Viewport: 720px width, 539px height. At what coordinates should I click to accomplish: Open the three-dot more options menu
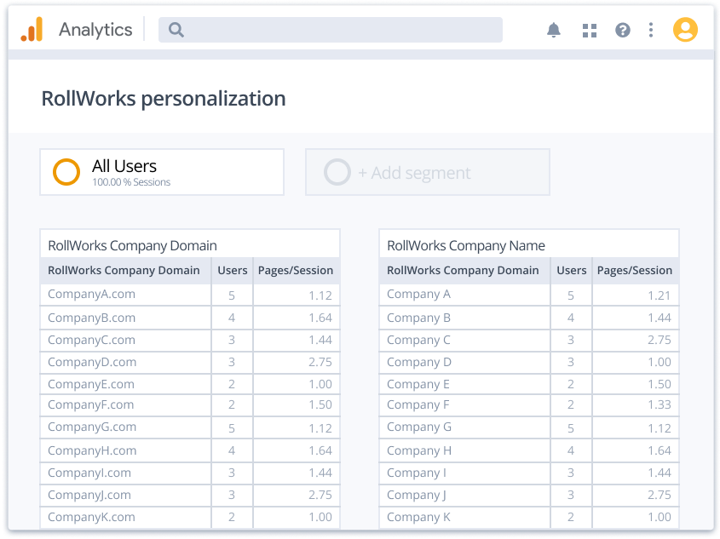[651, 31]
